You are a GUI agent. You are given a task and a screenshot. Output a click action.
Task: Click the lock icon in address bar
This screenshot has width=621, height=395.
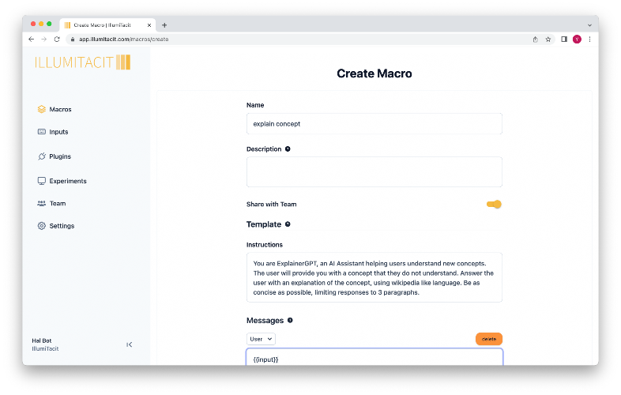pyautogui.click(x=73, y=39)
